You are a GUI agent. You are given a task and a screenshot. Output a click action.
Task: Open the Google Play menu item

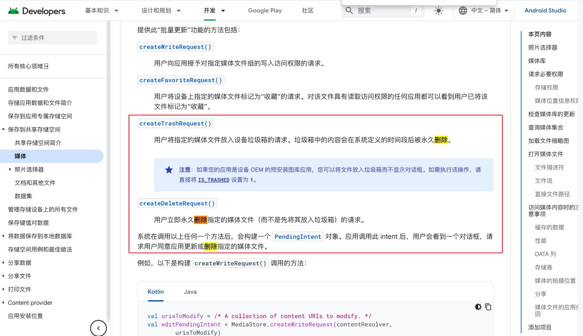[265, 11]
